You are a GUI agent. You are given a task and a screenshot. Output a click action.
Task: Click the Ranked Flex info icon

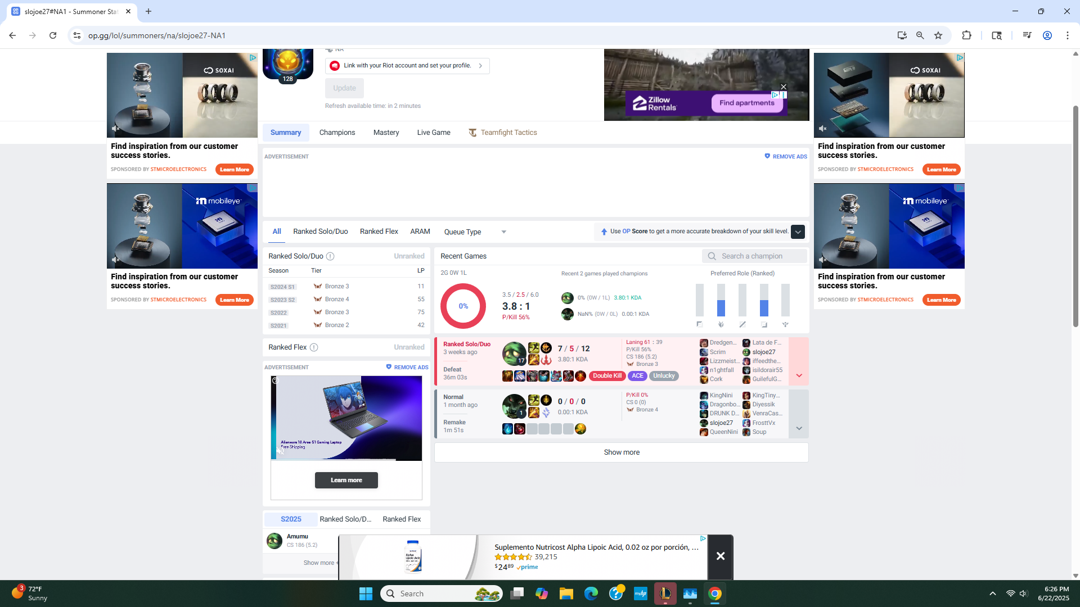click(314, 347)
